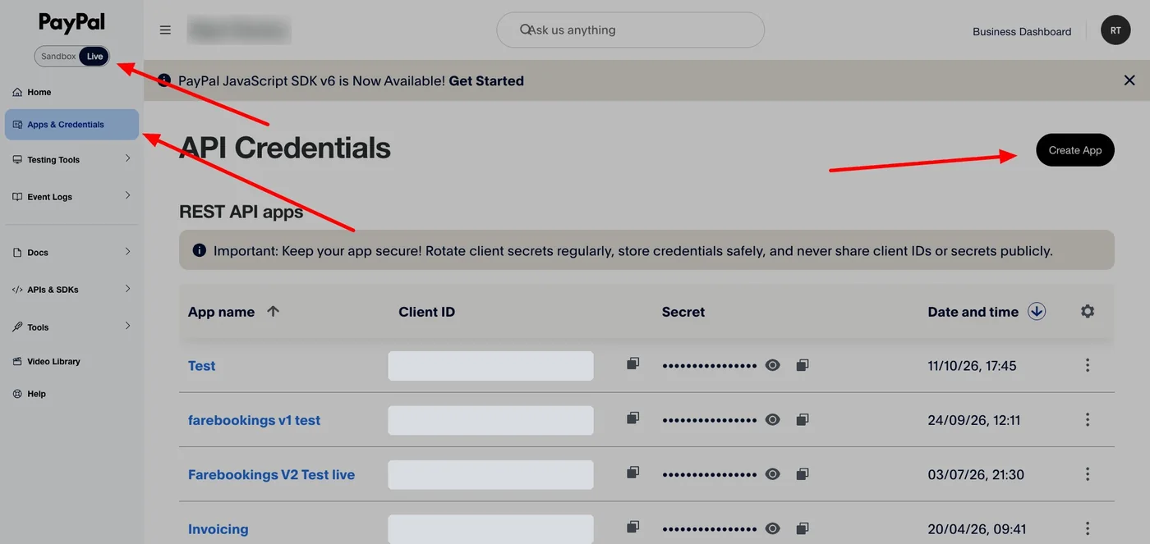Copy Client ID for Farebookings V2 Test live
1150x544 pixels.
632,473
